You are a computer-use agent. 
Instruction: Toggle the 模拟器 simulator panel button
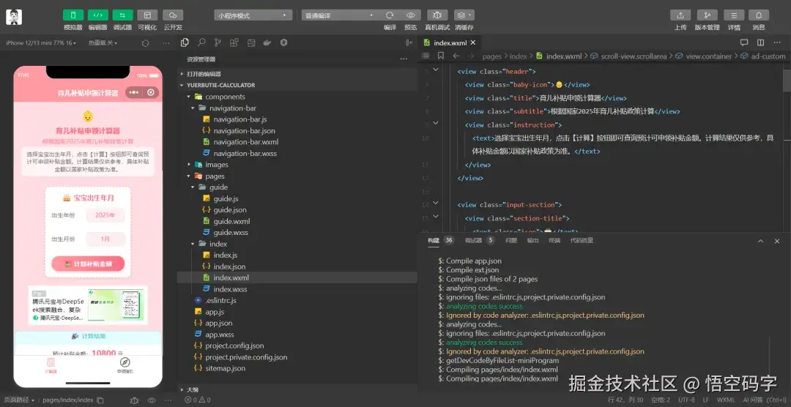(73, 15)
